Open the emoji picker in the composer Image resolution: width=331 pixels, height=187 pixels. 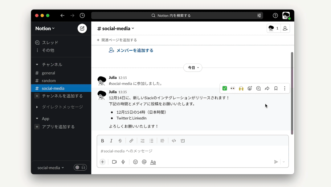click(x=135, y=162)
